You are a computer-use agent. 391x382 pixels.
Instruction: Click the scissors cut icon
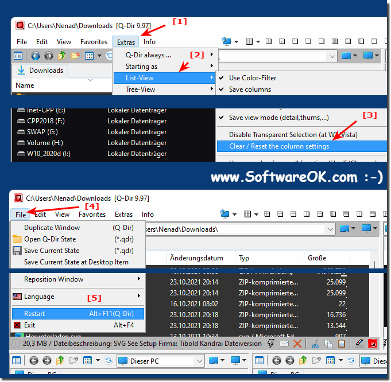(x=315, y=344)
